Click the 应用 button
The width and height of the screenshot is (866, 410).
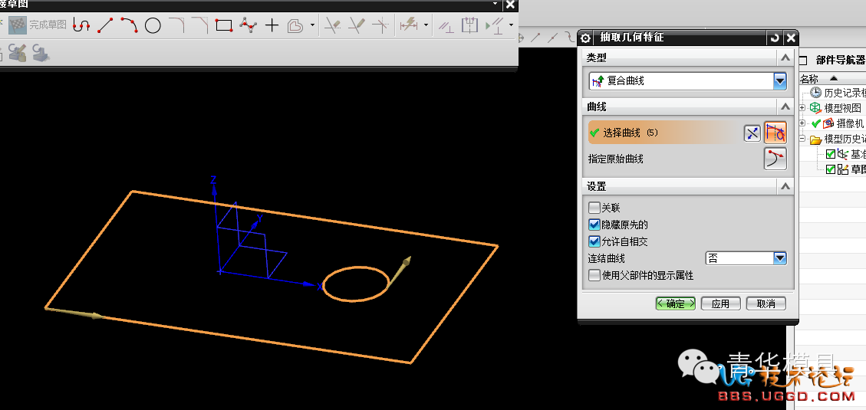(x=720, y=303)
